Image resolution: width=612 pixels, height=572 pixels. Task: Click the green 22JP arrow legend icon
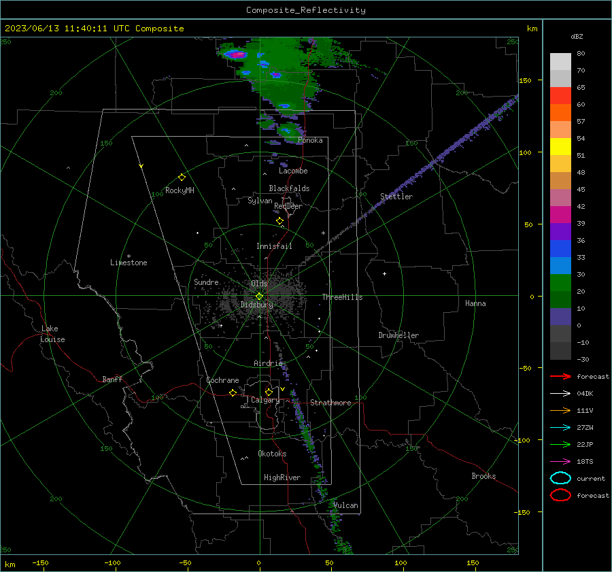[x=560, y=444]
